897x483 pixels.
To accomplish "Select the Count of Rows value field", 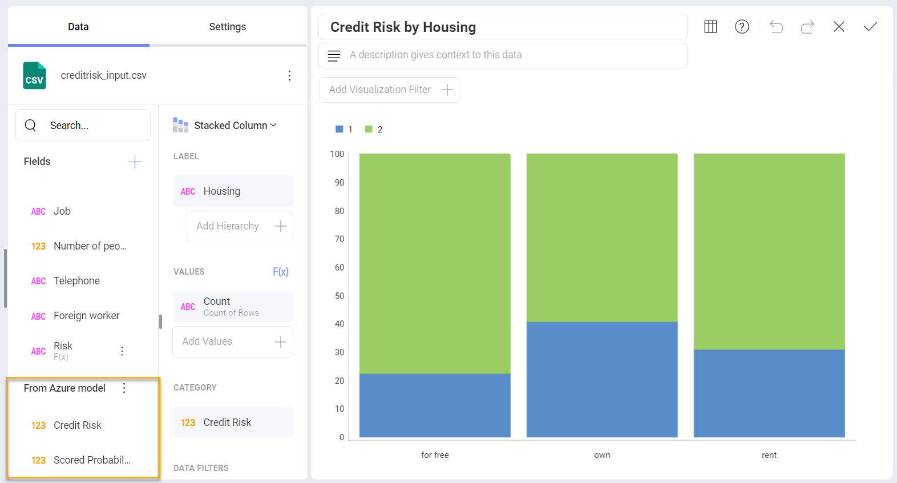I will (233, 307).
